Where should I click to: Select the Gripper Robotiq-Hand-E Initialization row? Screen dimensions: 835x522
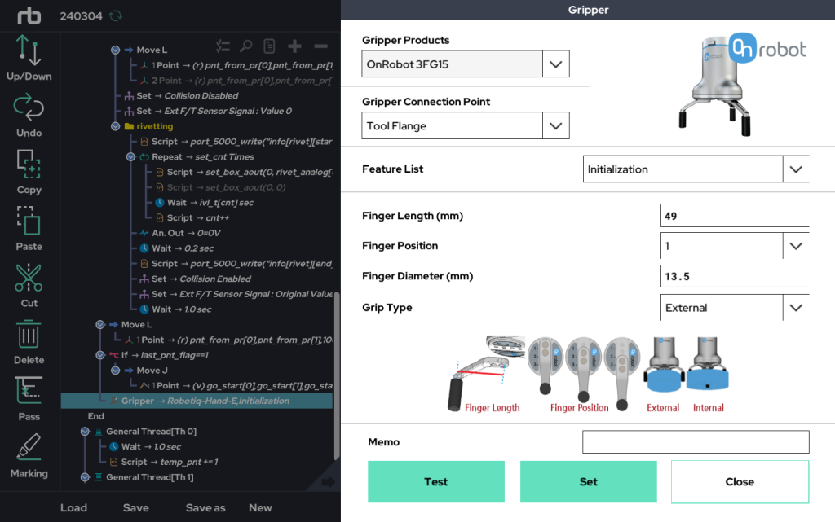(x=197, y=401)
